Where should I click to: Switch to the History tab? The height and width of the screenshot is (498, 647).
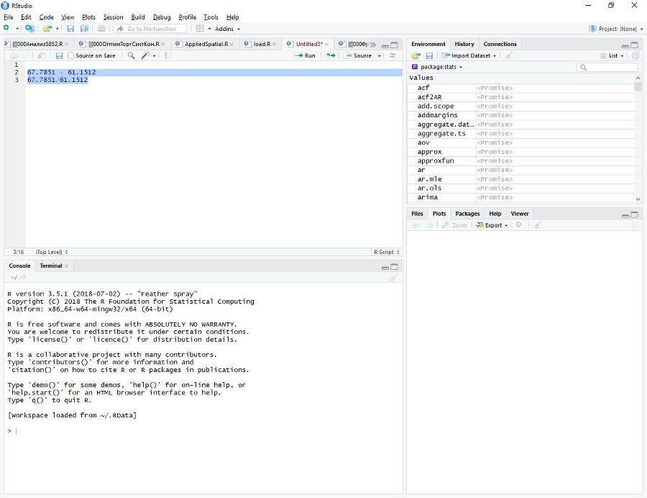click(464, 44)
